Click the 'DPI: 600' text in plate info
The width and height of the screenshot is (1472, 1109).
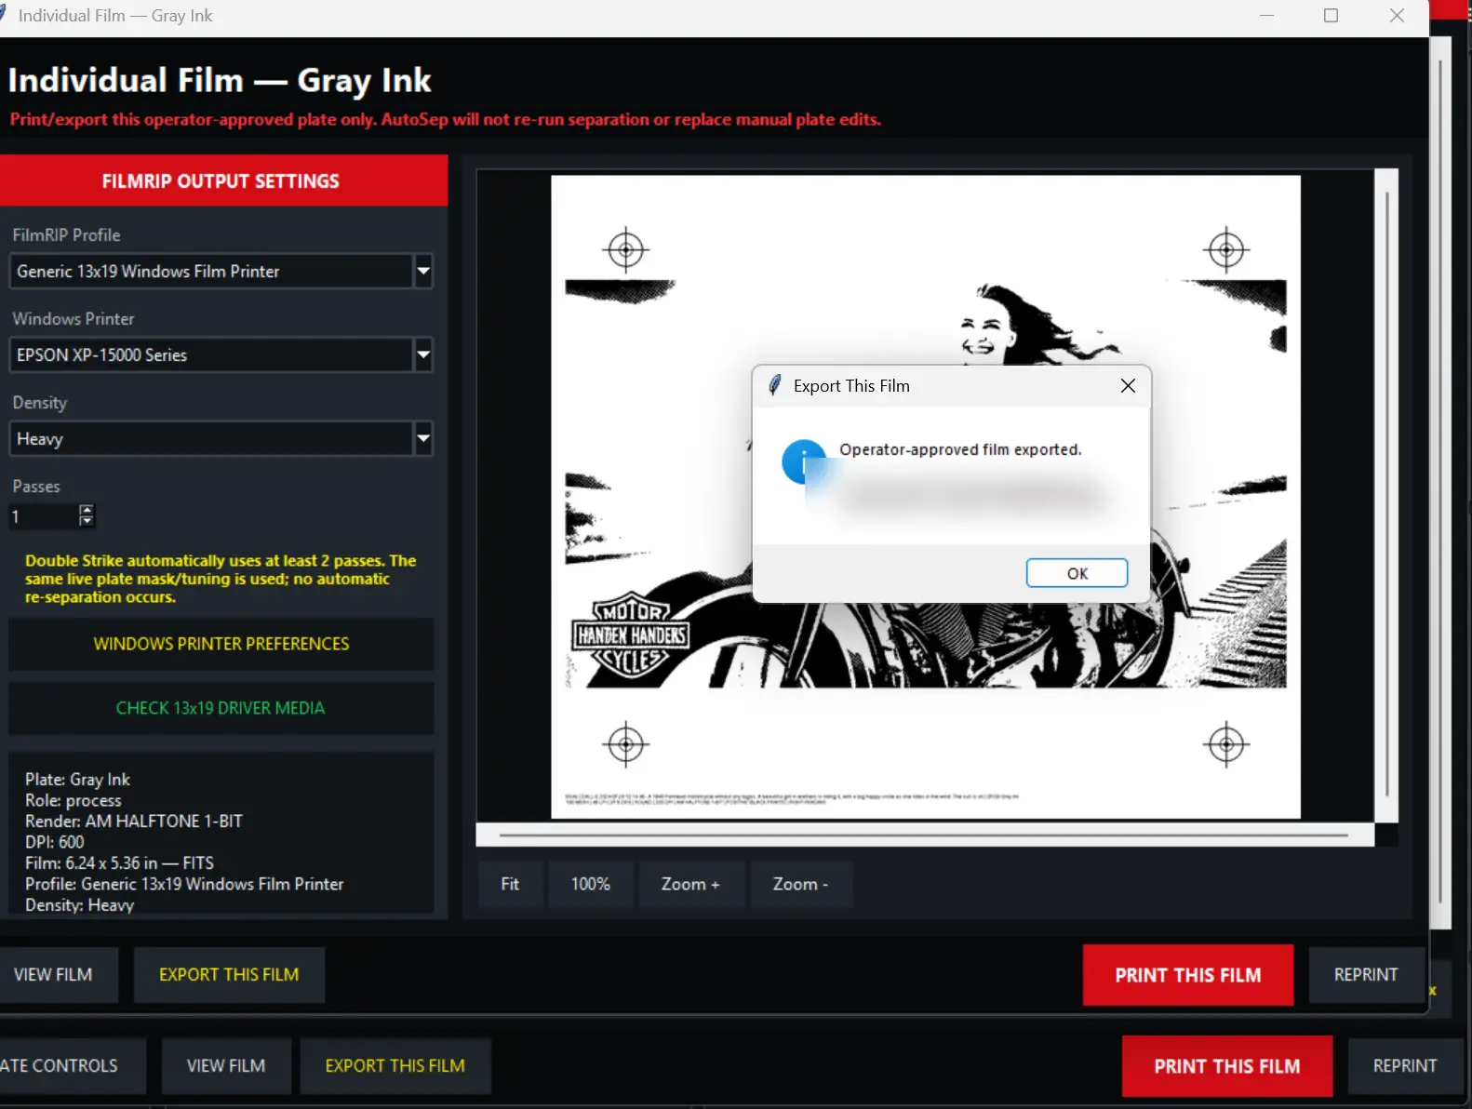[x=54, y=842]
